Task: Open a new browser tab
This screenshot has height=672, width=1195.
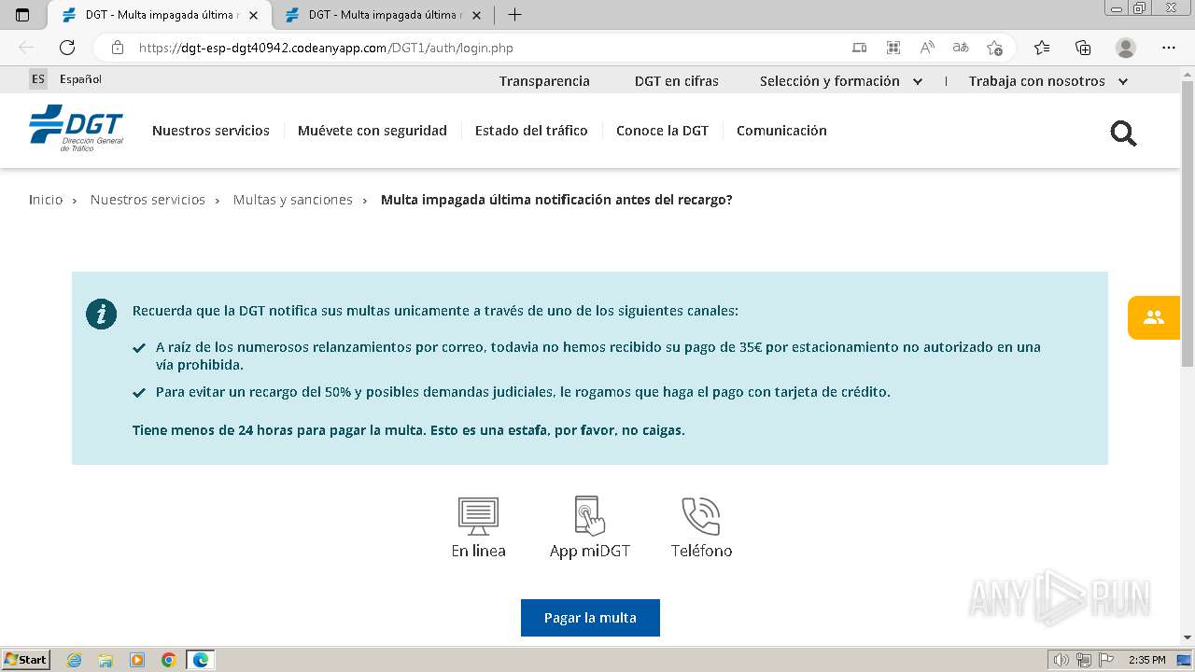Action: click(514, 15)
